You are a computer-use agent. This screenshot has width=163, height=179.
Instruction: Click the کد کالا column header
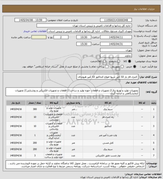click(142, 103)
